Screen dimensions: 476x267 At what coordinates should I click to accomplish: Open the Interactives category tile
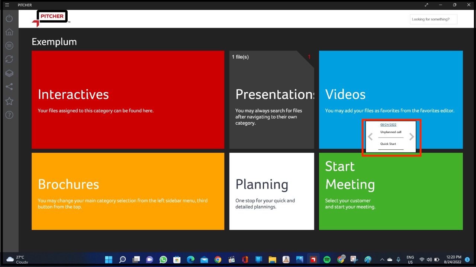pyautogui.click(x=128, y=99)
